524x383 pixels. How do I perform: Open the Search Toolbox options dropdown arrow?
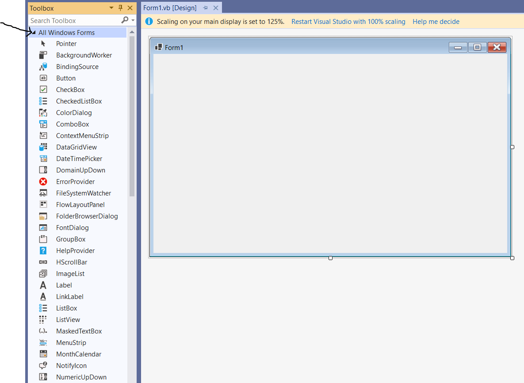click(133, 20)
